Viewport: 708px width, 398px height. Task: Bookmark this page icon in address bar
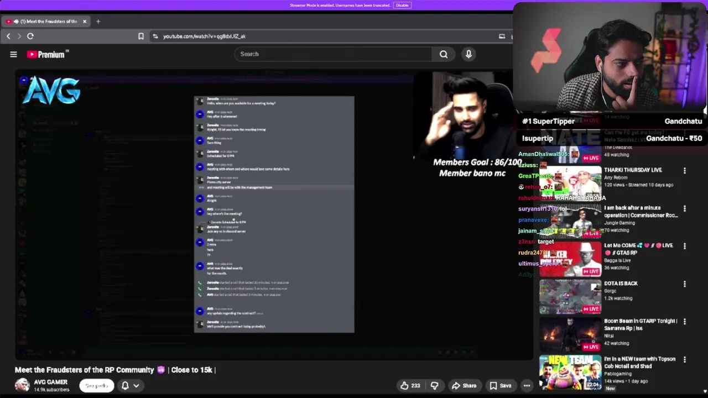click(141, 36)
